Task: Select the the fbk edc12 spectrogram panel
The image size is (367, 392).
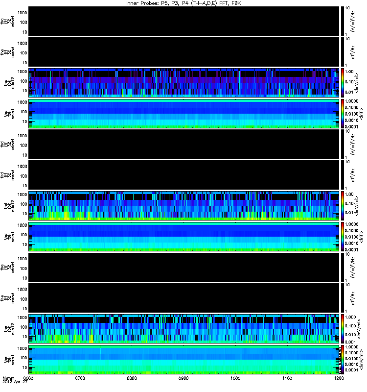Action: pos(184,329)
